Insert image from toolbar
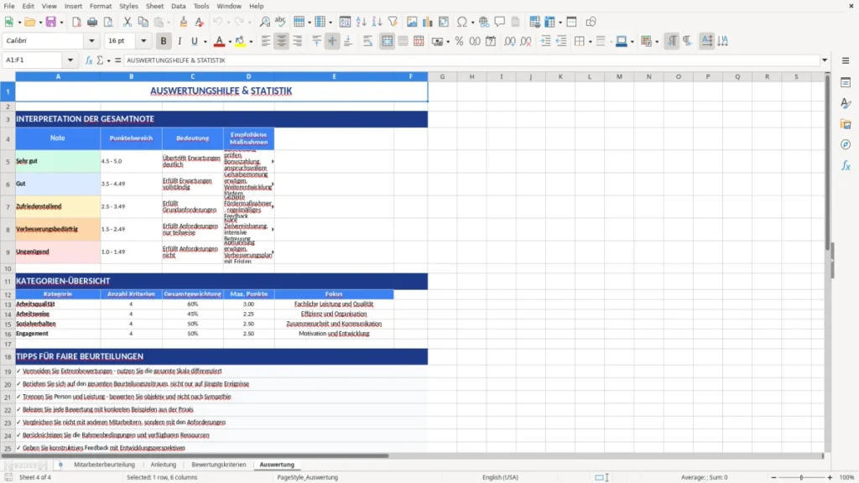Viewport: 859px width, 483px height. pos(412,22)
